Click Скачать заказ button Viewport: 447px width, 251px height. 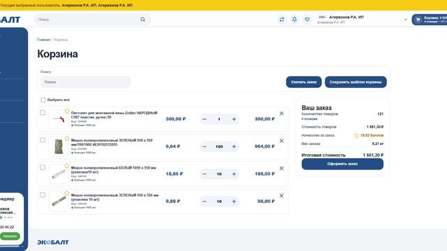point(304,82)
